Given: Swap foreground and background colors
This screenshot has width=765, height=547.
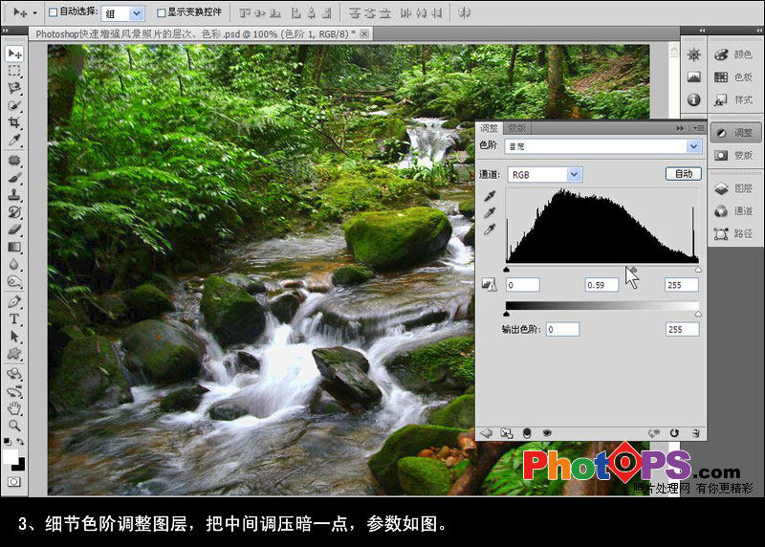Looking at the screenshot, I should coord(20,442).
